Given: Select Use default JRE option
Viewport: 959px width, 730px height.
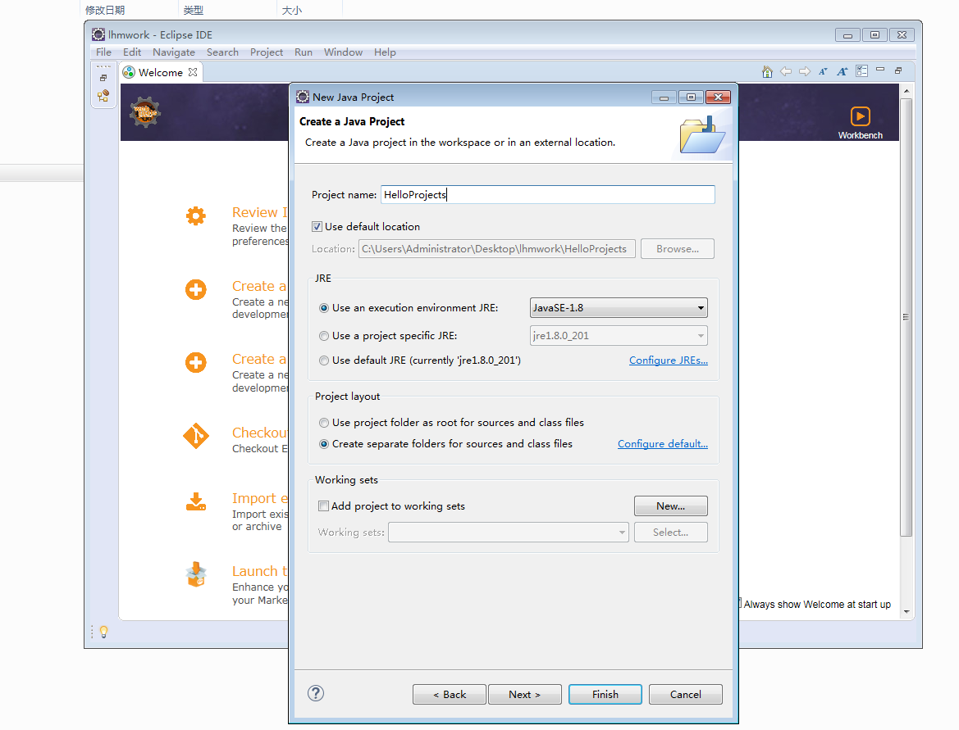Looking at the screenshot, I should pos(324,360).
